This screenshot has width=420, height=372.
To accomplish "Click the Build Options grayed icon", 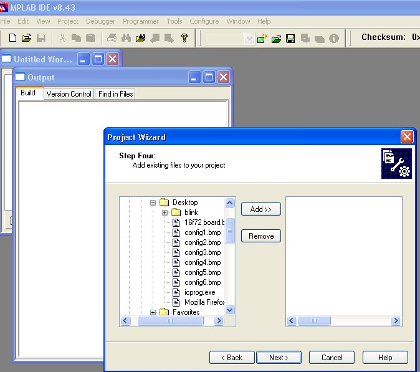I will [305, 39].
